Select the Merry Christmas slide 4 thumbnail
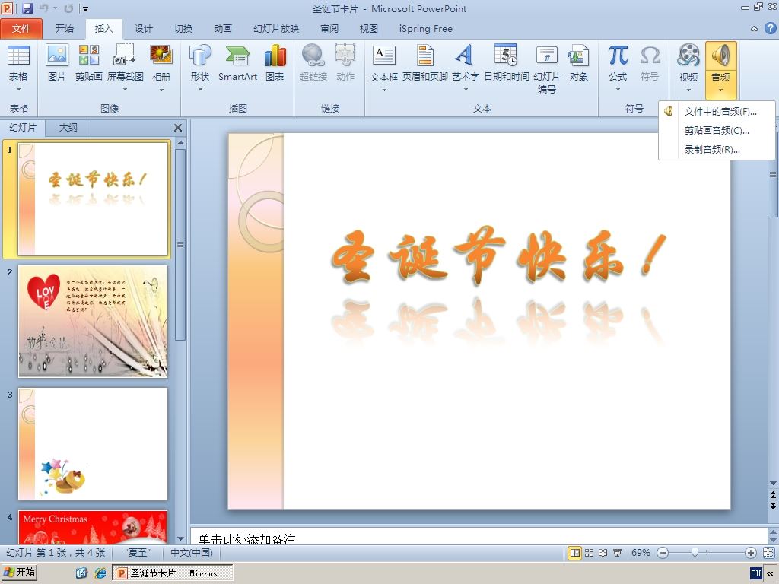Viewport: 779px width, 584px height. (x=93, y=527)
